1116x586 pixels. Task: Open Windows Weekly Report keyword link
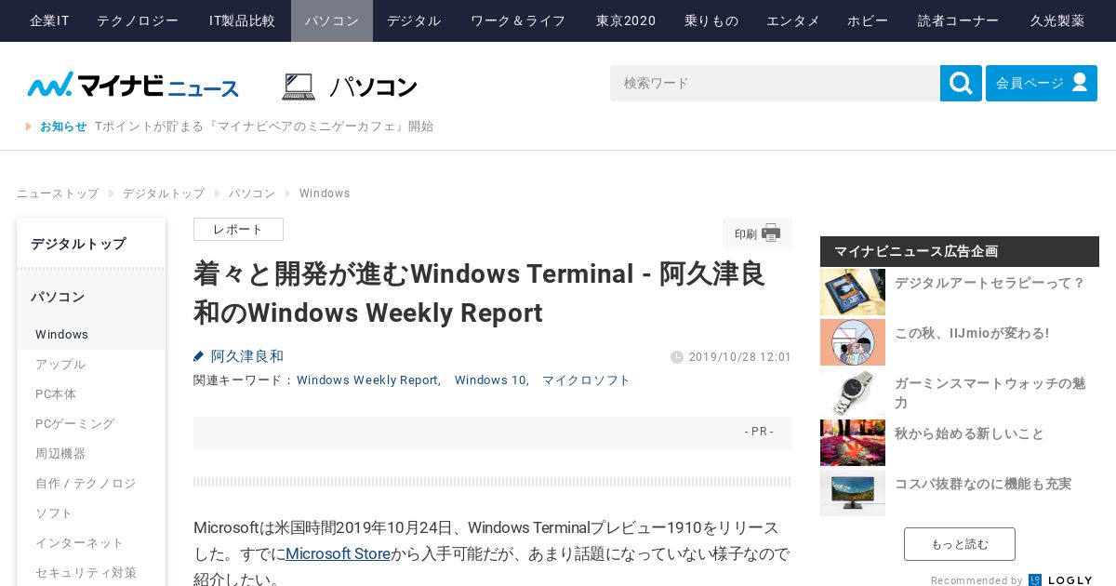tap(367, 380)
